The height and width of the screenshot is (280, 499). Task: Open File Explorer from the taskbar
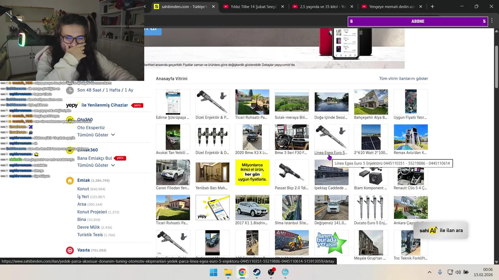tap(228, 272)
